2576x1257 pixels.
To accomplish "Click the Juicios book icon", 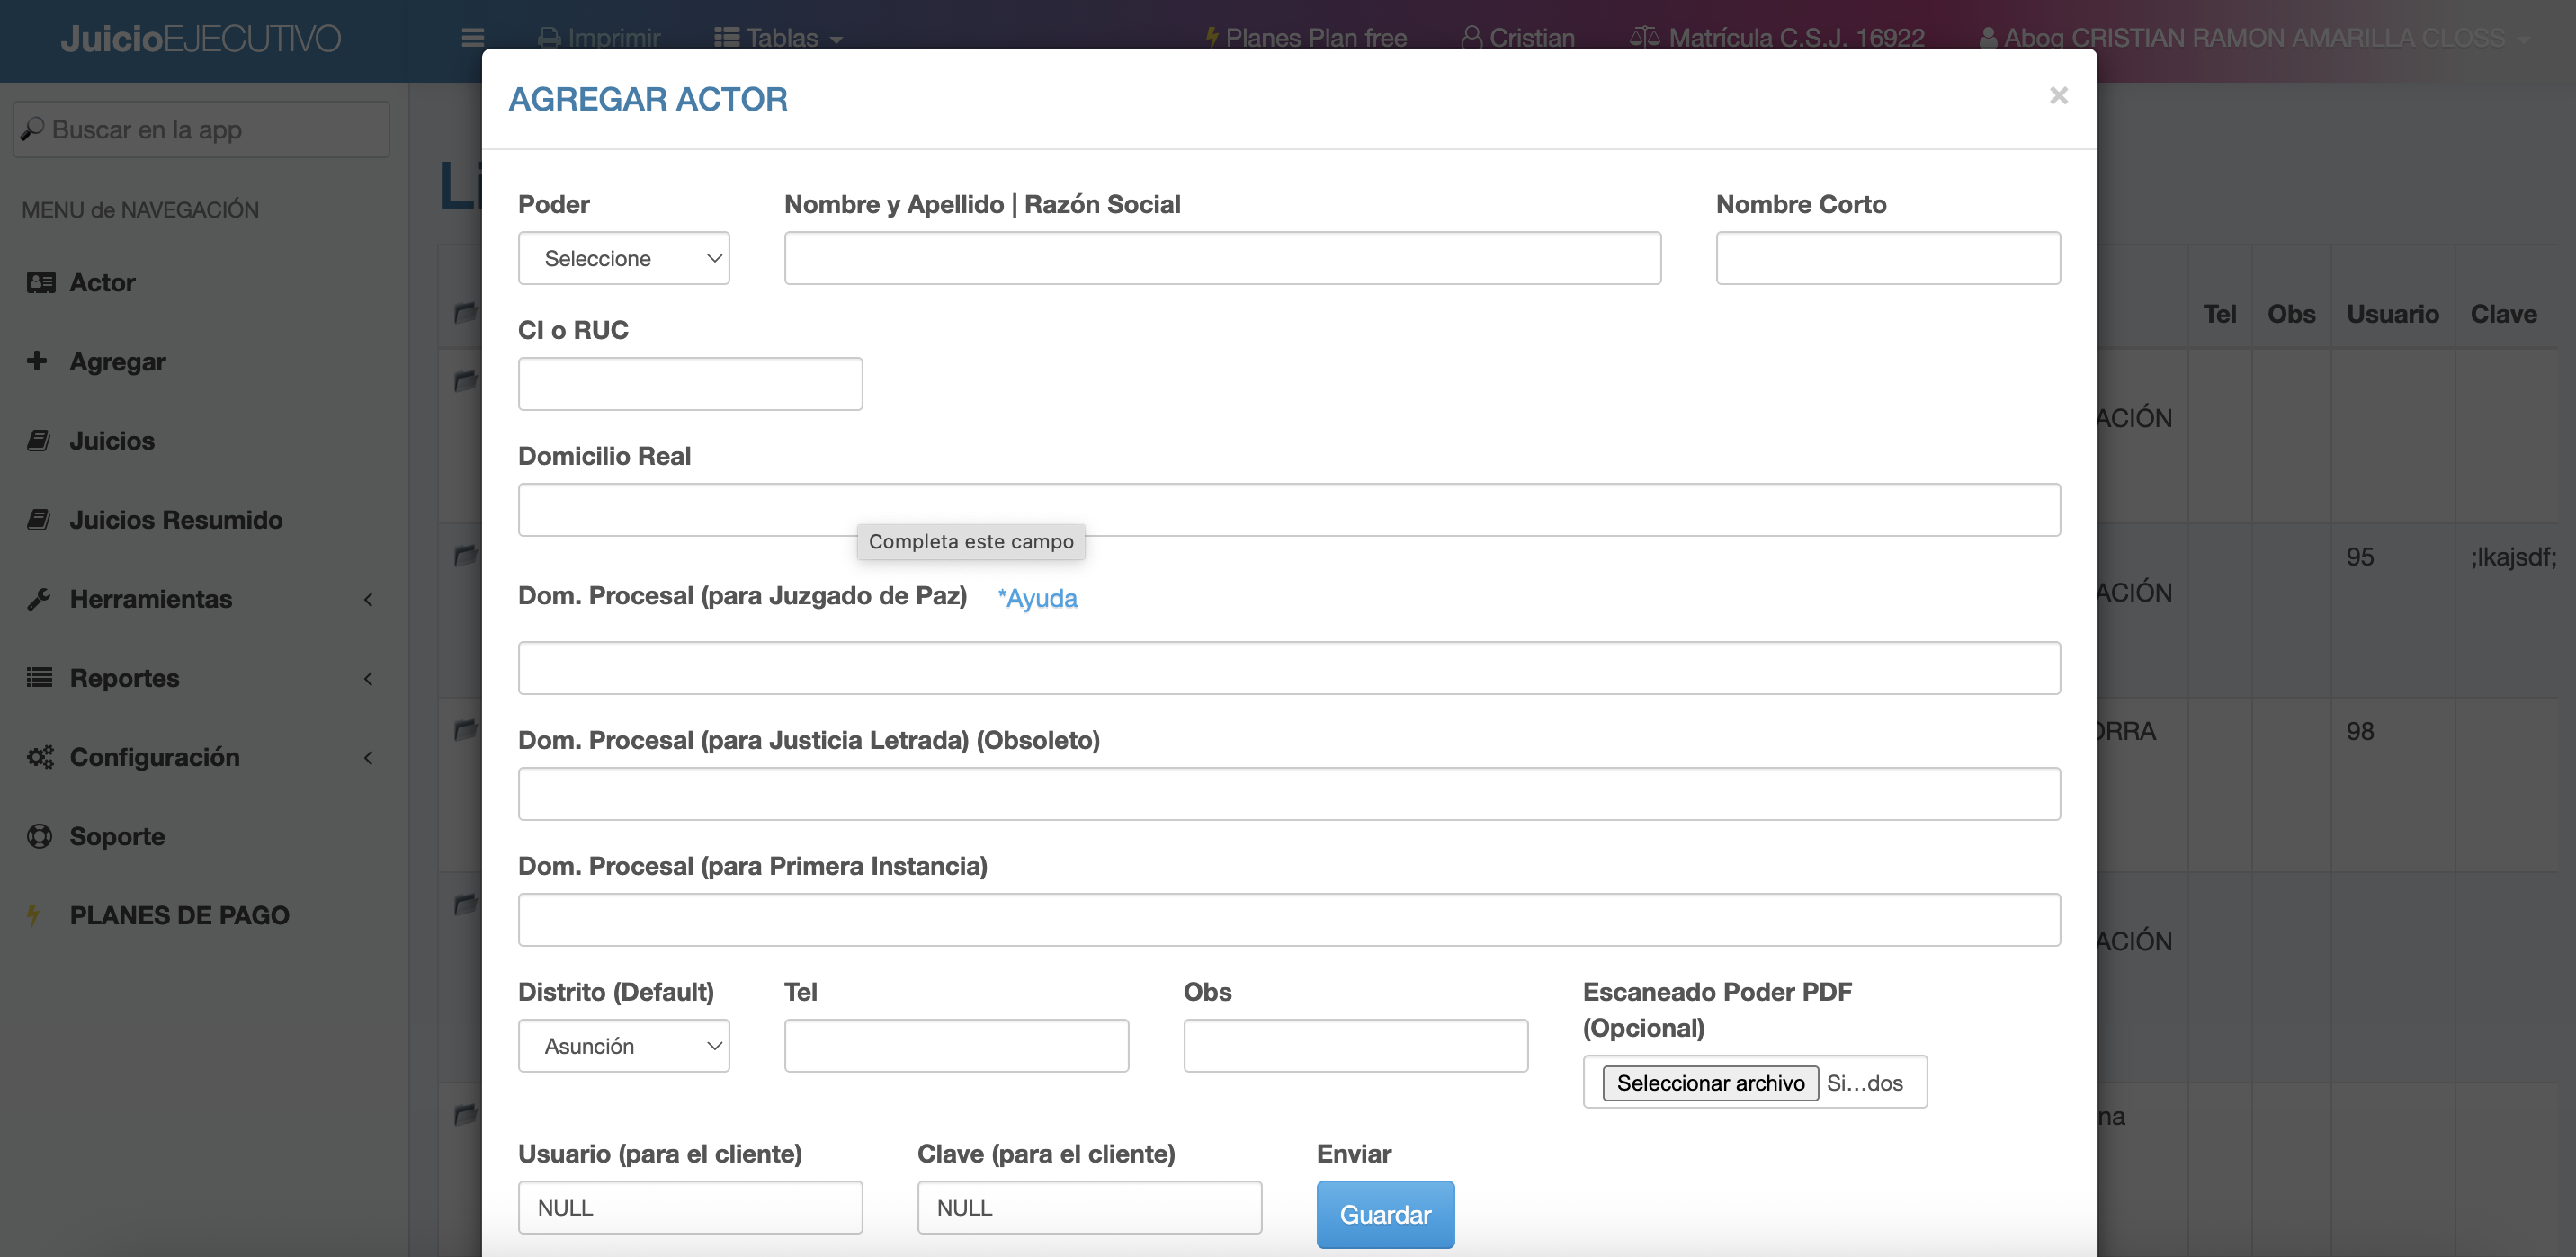I will click(x=38, y=440).
